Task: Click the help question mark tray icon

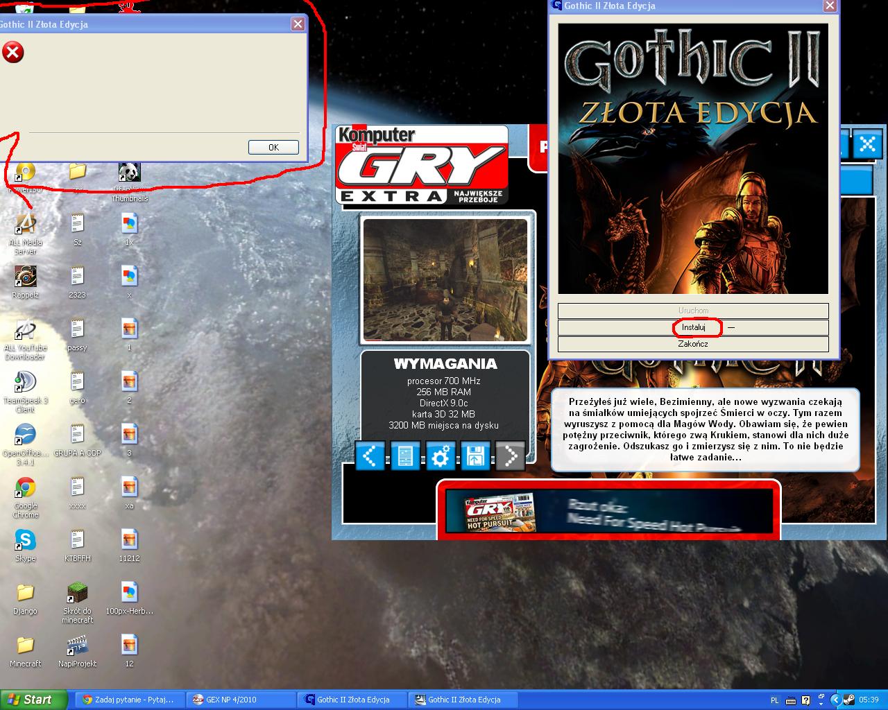Action: pos(805,700)
